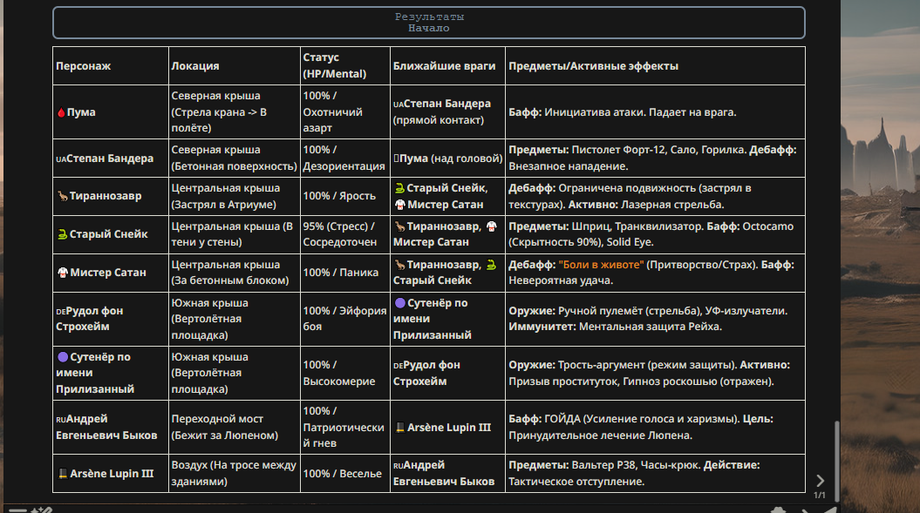
Task: Click enemy Андрей Евгеньевич Быков in the Lupin row
Action: coord(444,473)
